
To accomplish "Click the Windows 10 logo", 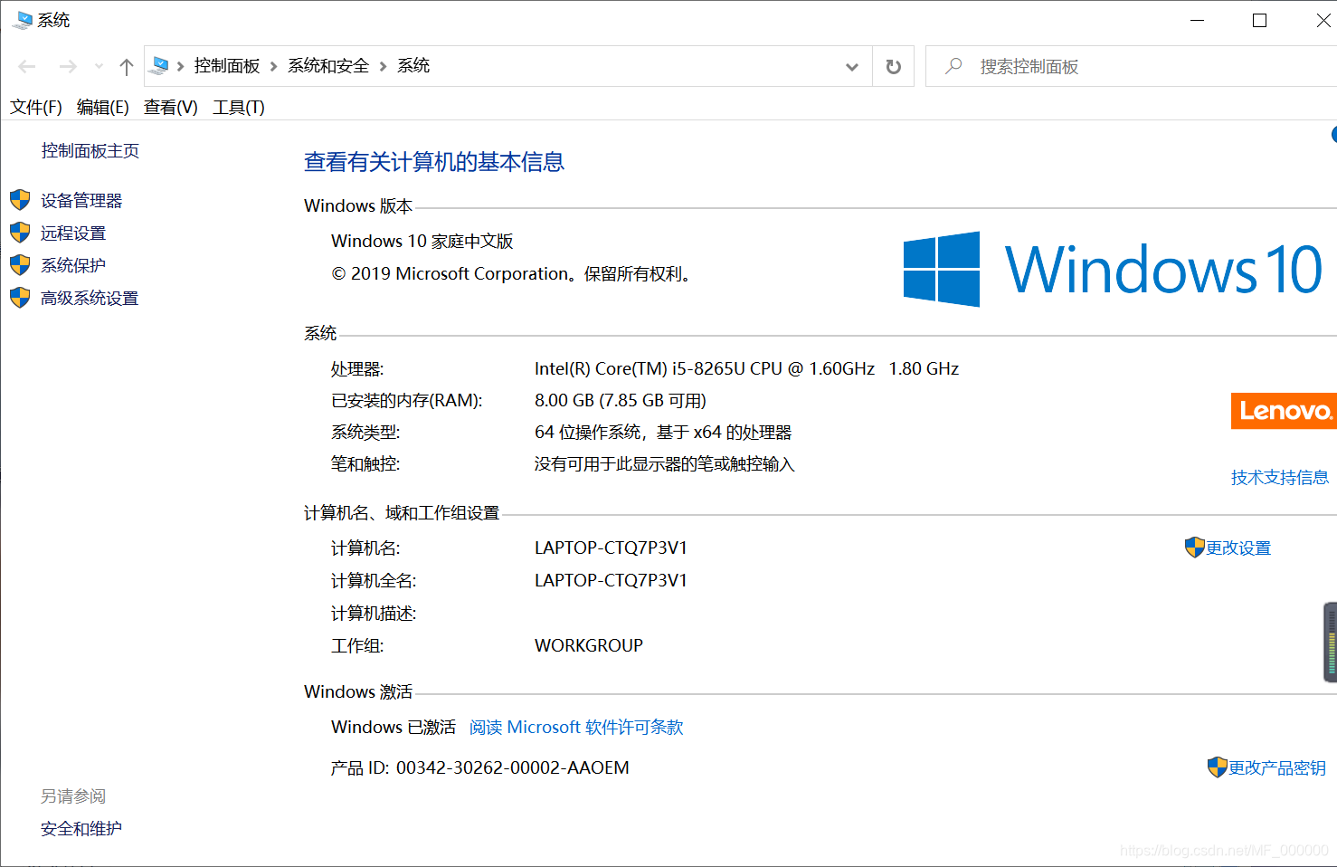I will (x=1113, y=269).
